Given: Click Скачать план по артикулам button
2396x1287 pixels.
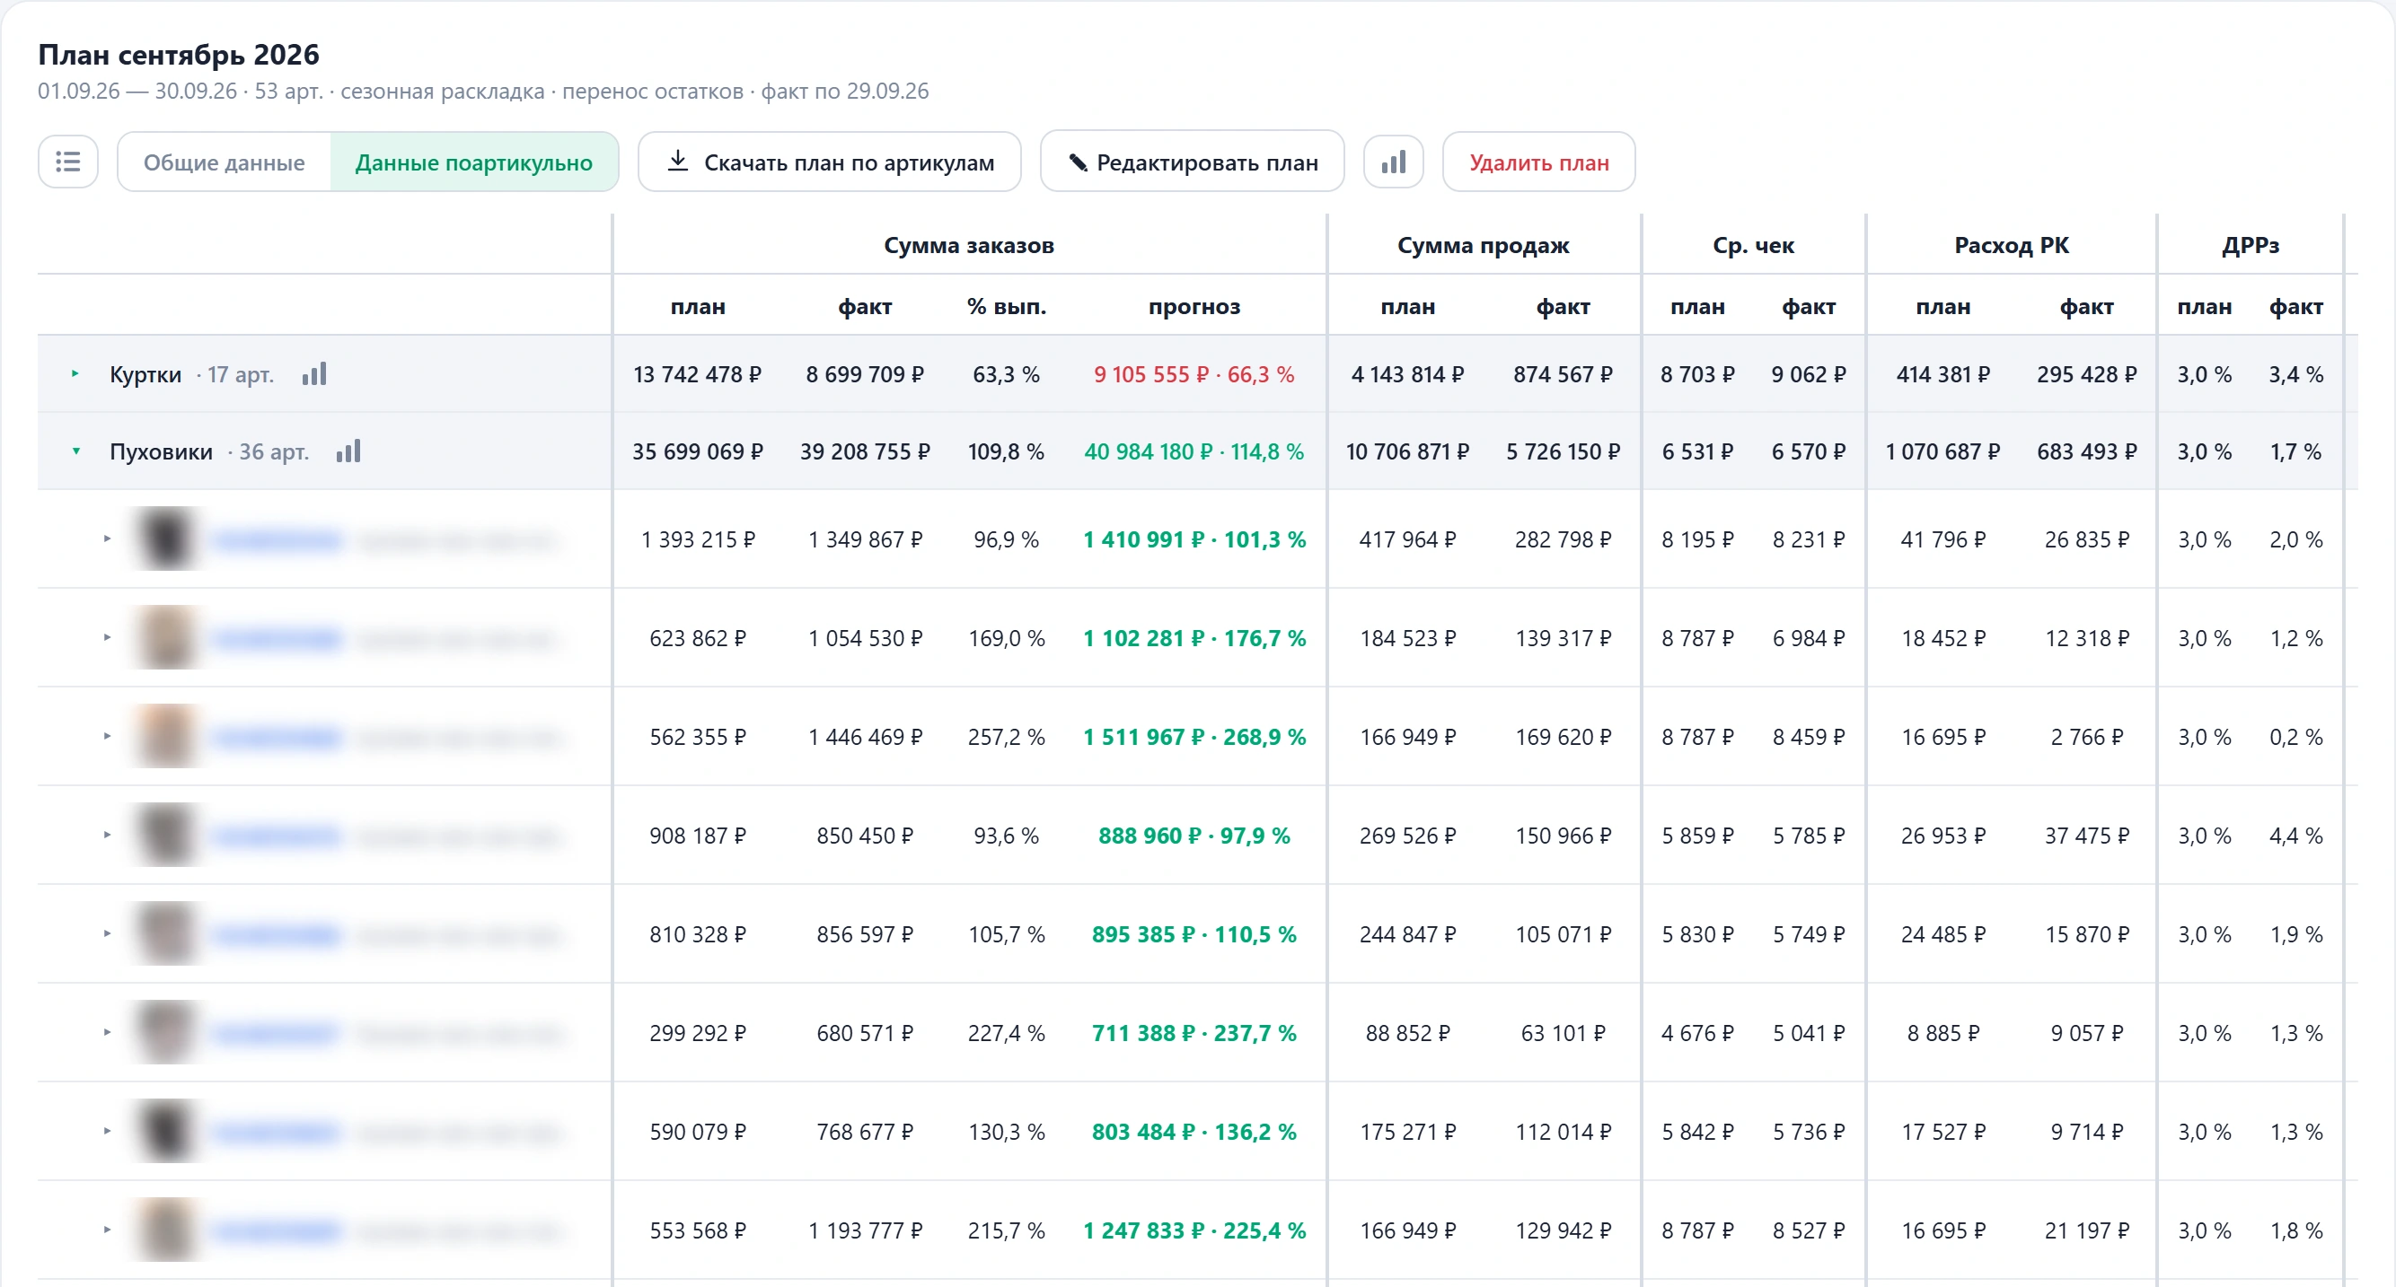Looking at the screenshot, I should click(x=830, y=162).
